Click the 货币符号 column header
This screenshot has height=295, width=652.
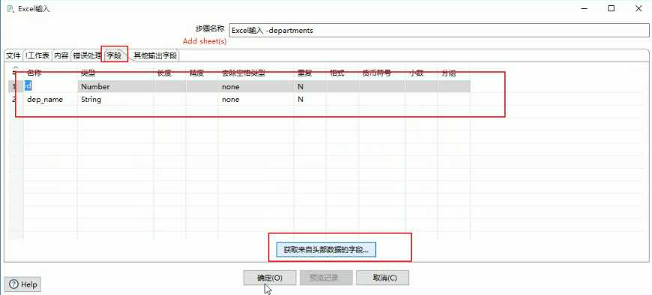382,73
